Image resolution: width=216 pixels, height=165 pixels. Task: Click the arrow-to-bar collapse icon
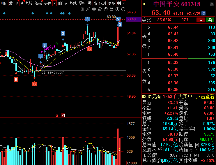coord(119,3)
